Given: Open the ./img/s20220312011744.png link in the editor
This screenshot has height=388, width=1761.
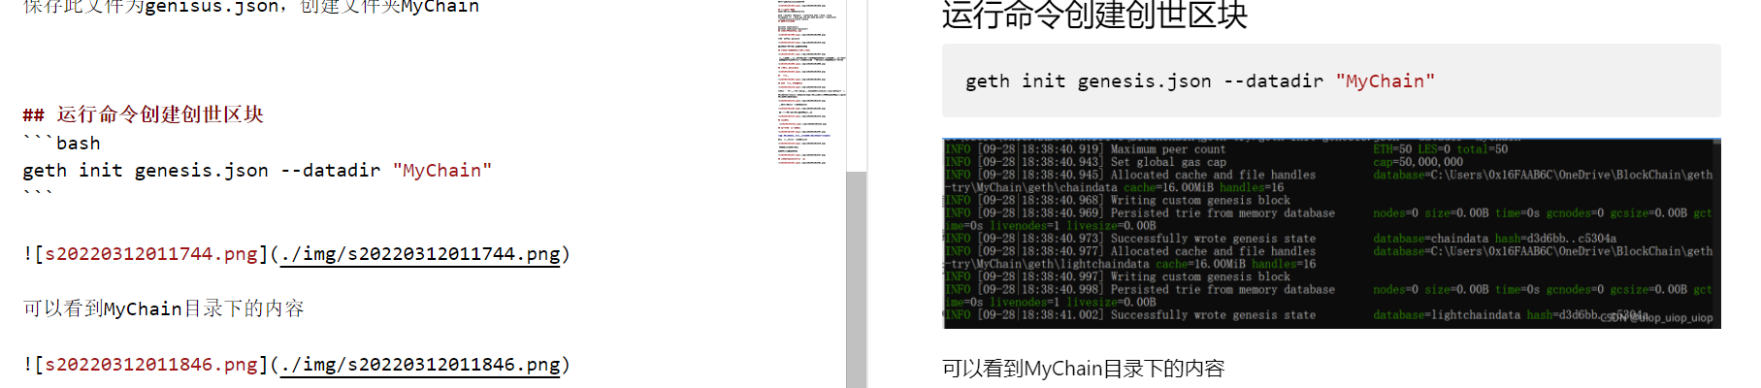Looking at the screenshot, I should pyautogui.click(x=420, y=254).
